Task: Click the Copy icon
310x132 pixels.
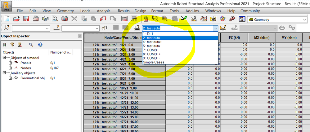Action: click(x=84, y=19)
